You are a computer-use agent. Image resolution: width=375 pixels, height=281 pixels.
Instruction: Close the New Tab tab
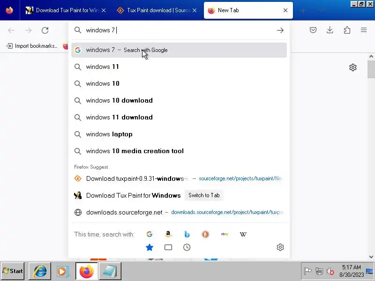[x=285, y=10]
